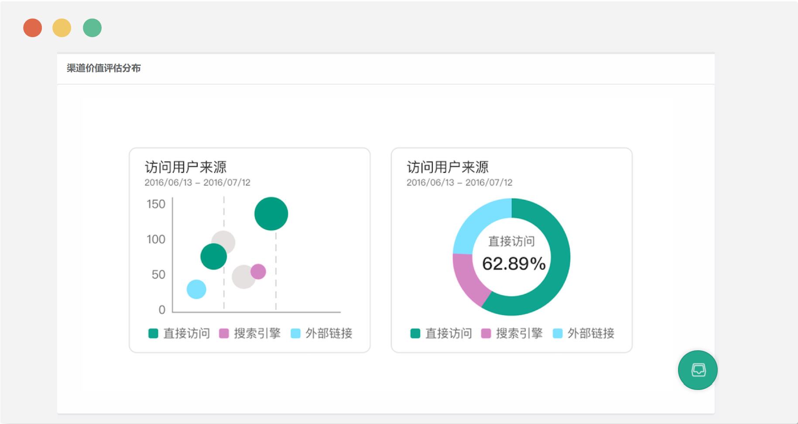Click the red close window dot
Viewport: 798px width, 424px height.
(33, 28)
